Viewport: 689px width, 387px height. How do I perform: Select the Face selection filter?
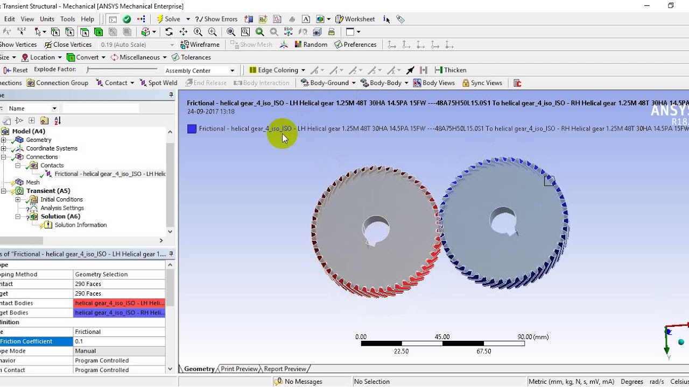[x=85, y=32]
